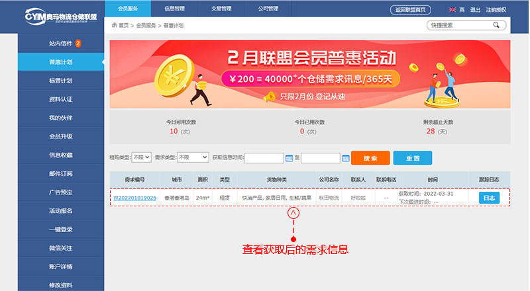Open the 公司管理 tab

(x=268, y=9)
